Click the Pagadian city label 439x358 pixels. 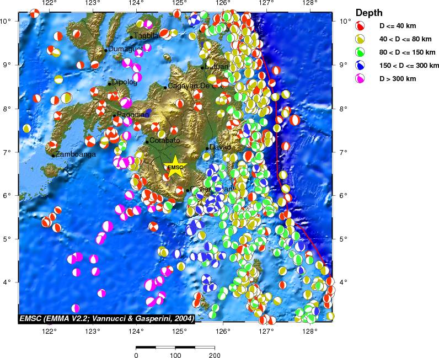[x=132, y=115]
